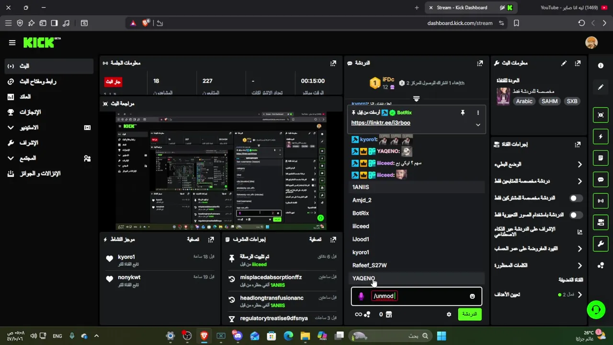Toggle the document widget icon in right sidebar
This screenshot has width=613, height=345.
(601, 158)
